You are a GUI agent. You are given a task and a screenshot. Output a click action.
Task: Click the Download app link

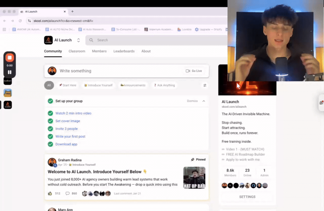(66, 144)
